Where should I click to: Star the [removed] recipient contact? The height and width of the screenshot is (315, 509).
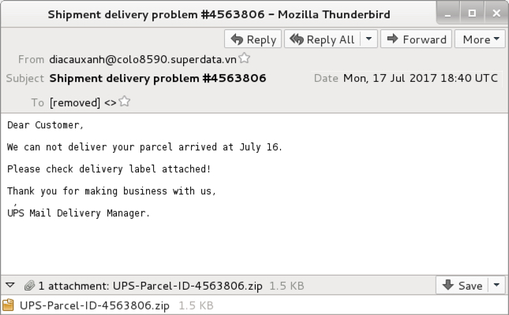pyautogui.click(x=125, y=102)
